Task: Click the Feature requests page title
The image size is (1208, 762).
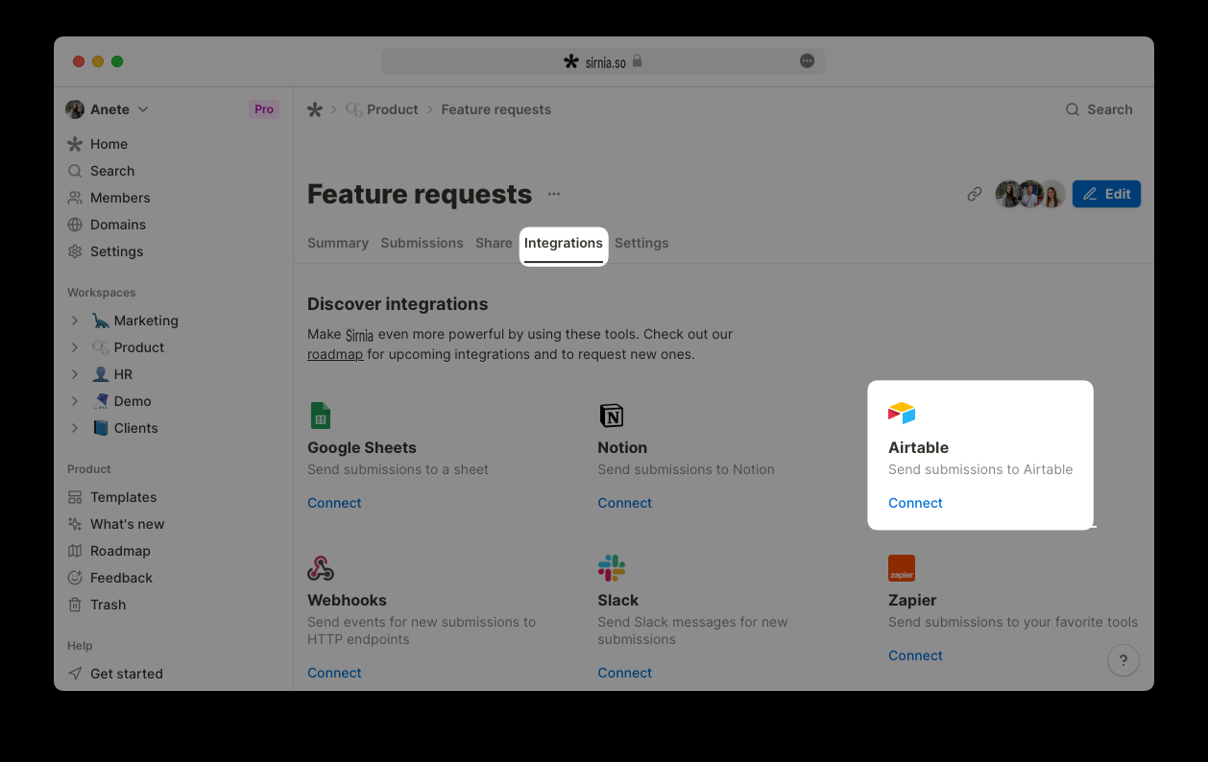Action: (420, 194)
